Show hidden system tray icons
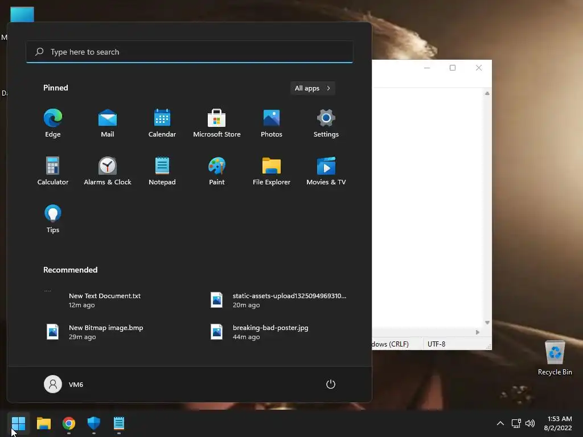The height and width of the screenshot is (437, 583). (x=500, y=423)
